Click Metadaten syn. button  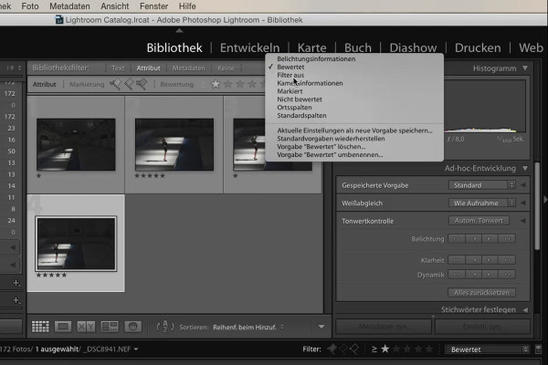point(384,327)
